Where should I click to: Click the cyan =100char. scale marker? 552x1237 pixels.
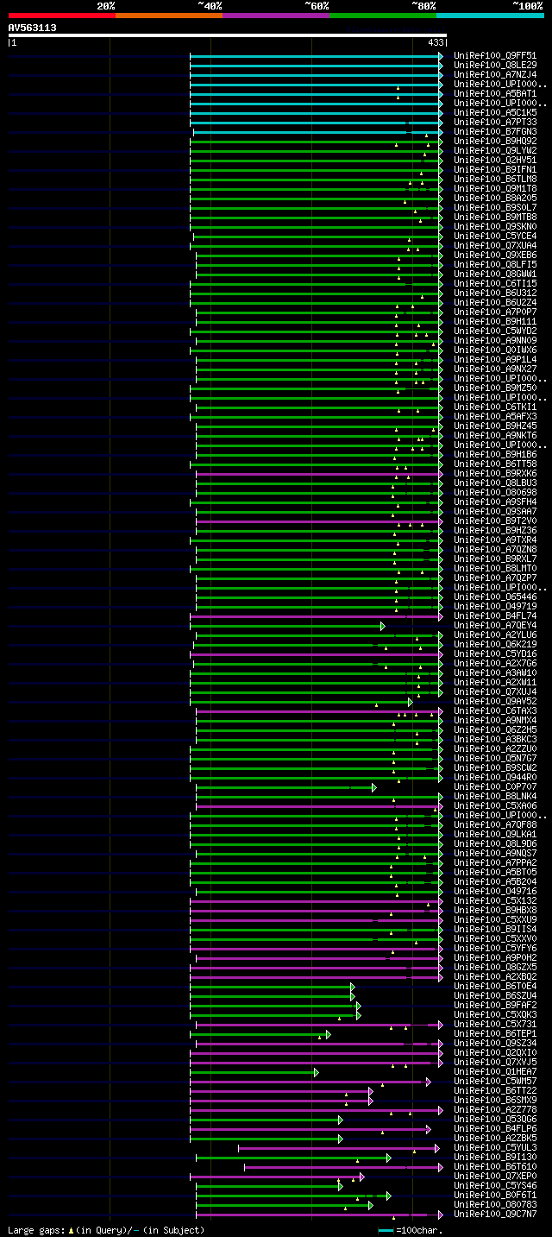pyautogui.click(x=386, y=1230)
